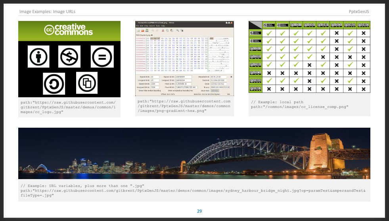Viewport: 389px width, 221px height.
Task: Click the Find-and-replace icon in the Bless toolbar
Action: pyautogui.click(x=182, y=30)
